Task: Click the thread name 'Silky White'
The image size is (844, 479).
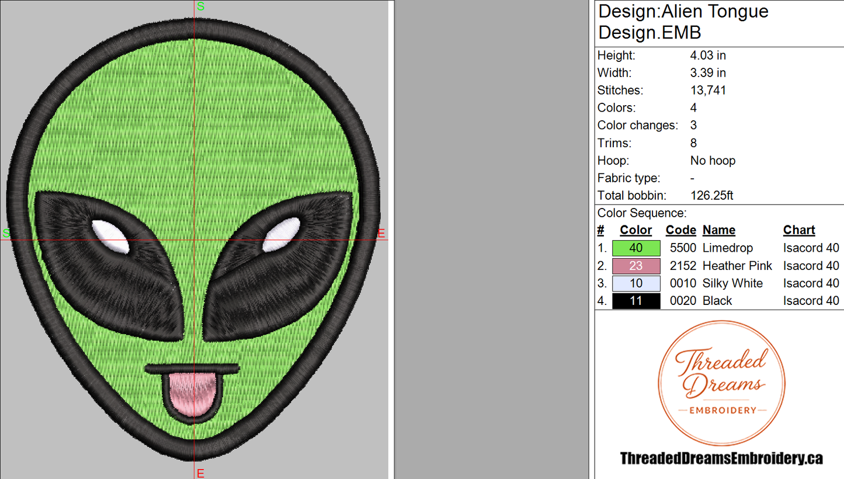Action: pyautogui.click(x=732, y=283)
